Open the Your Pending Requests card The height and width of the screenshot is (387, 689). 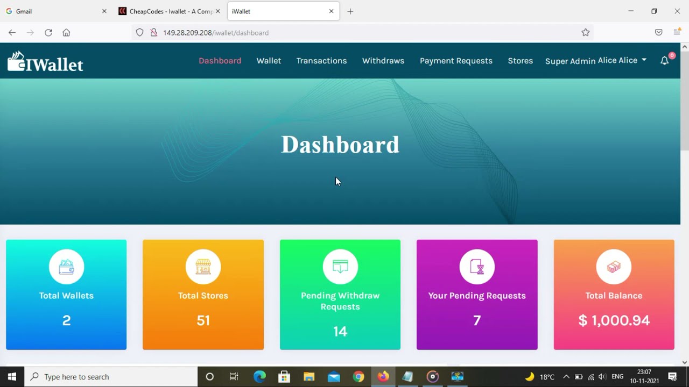pos(477,295)
